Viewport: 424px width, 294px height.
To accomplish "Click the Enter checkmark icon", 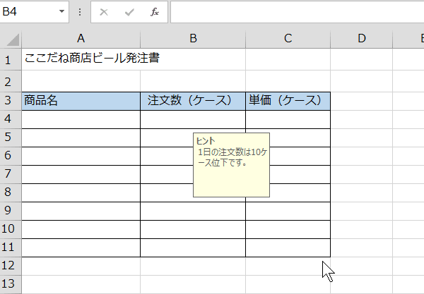I will tap(129, 12).
